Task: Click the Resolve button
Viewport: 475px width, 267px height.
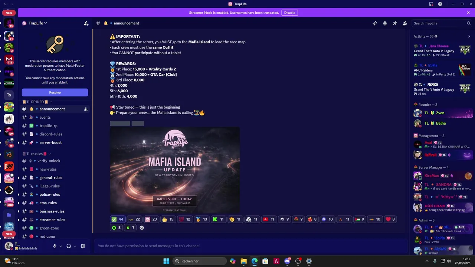Action: [55, 92]
